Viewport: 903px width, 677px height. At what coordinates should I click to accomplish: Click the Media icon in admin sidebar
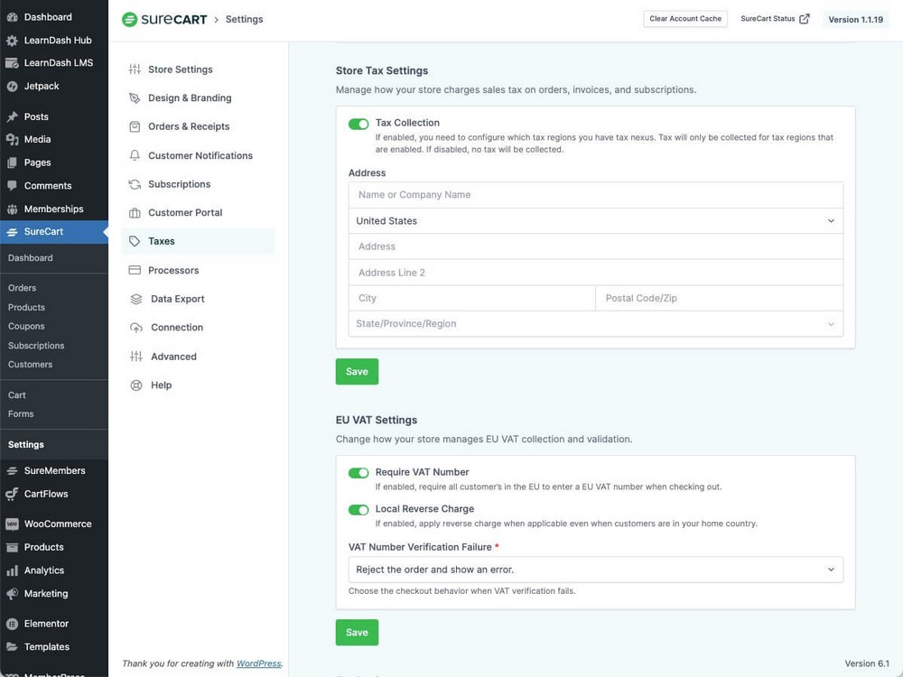pyautogui.click(x=12, y=139)
